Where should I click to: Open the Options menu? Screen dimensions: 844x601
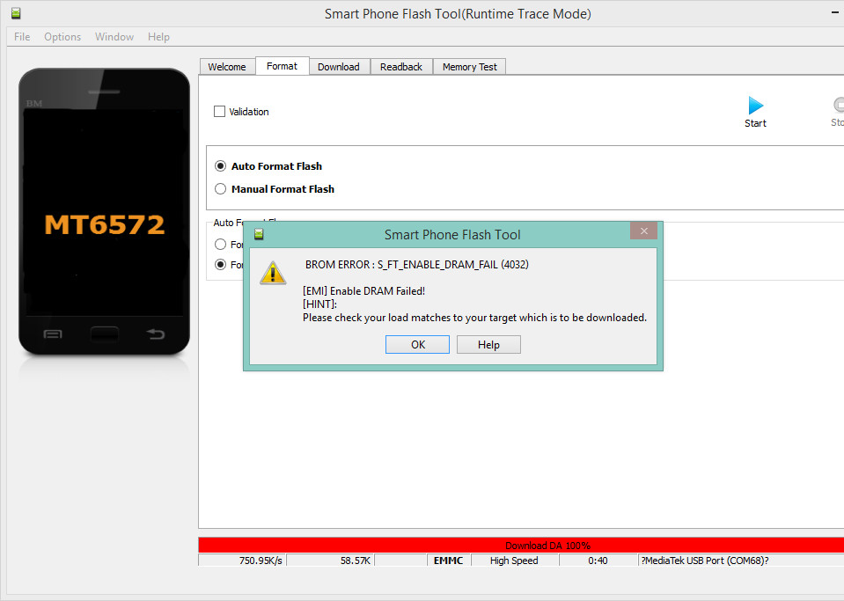62,37
